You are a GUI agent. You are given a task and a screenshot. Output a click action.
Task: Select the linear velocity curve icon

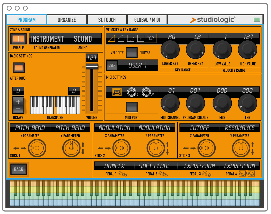(x=111, y=38)
